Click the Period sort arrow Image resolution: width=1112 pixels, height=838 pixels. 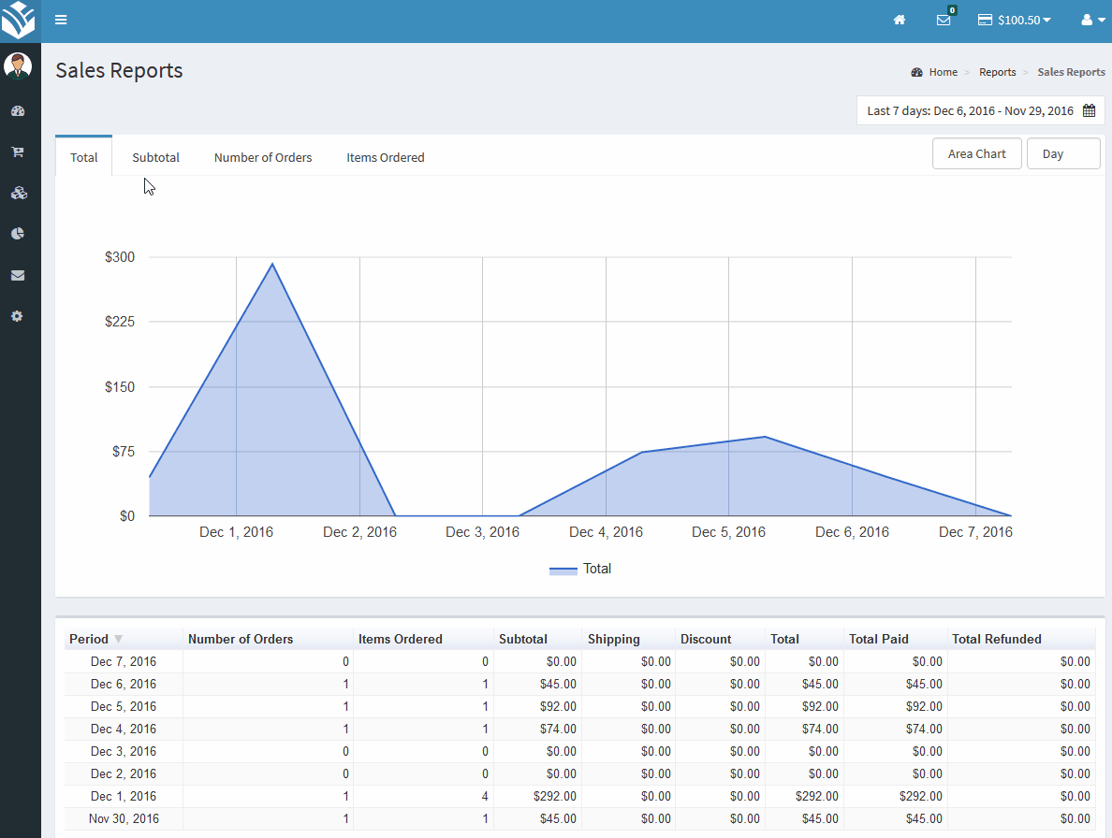coord(119,639)
